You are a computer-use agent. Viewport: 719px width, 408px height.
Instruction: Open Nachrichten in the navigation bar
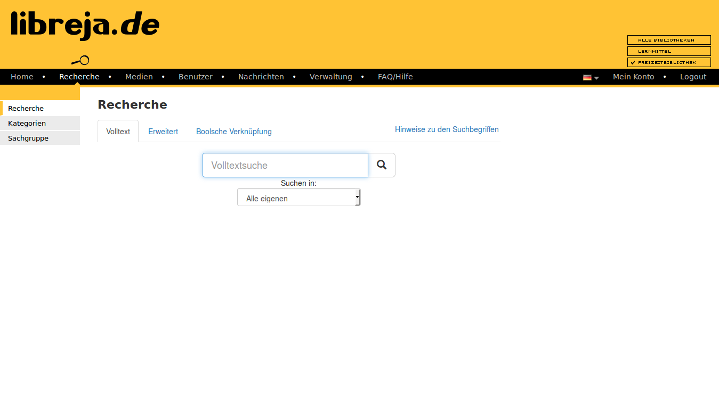click(261, 77)
